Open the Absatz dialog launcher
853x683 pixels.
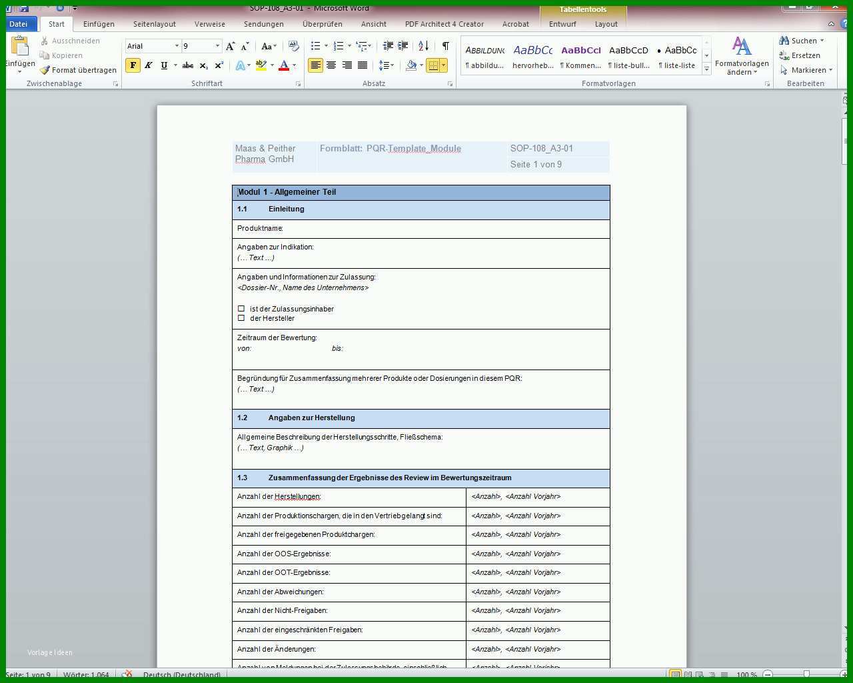(x=450, y=84)
